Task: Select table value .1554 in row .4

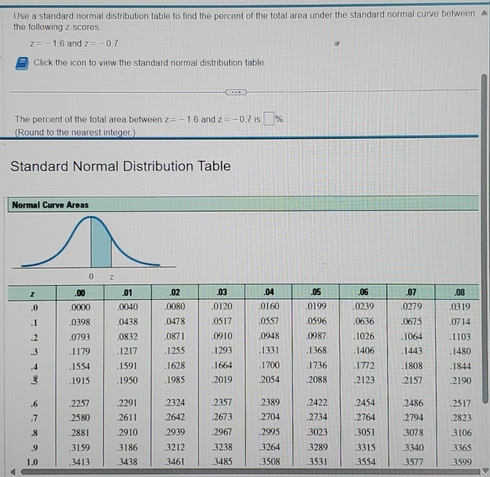Action: tap(79, 366)
